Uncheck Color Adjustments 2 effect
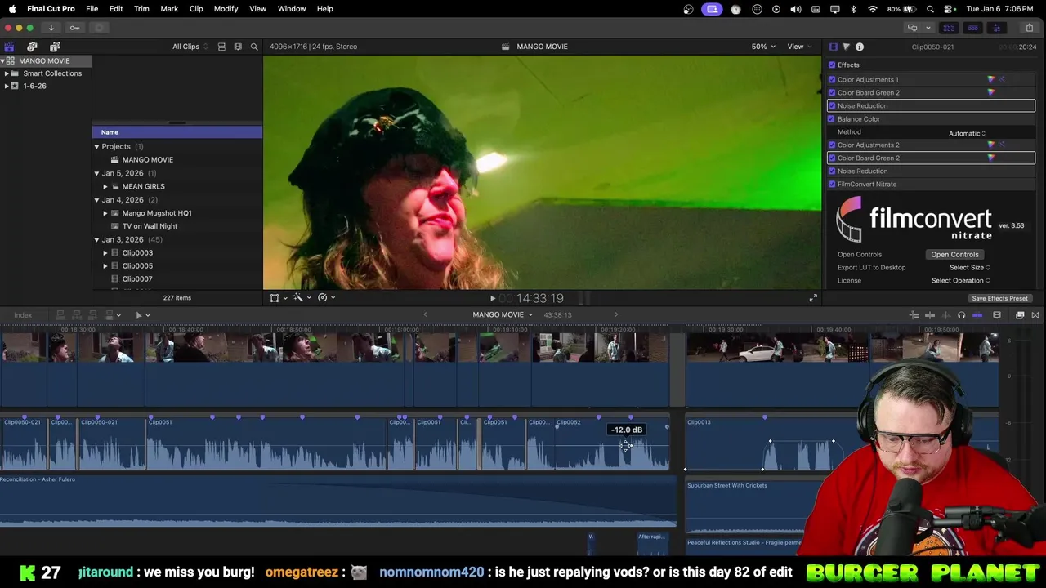Screen dimensions: 1046x588 tap(832, 145)
